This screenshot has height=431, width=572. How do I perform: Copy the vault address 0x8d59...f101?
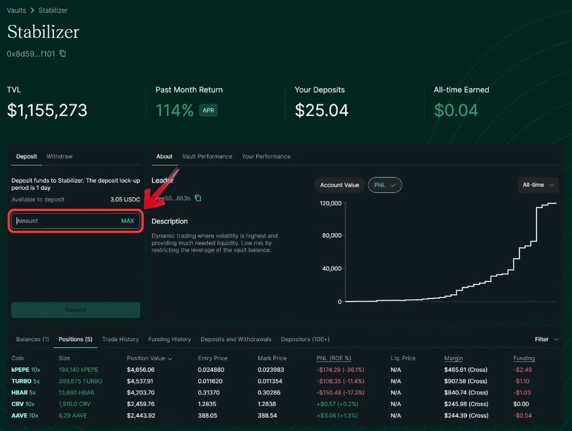click(63, 54)
